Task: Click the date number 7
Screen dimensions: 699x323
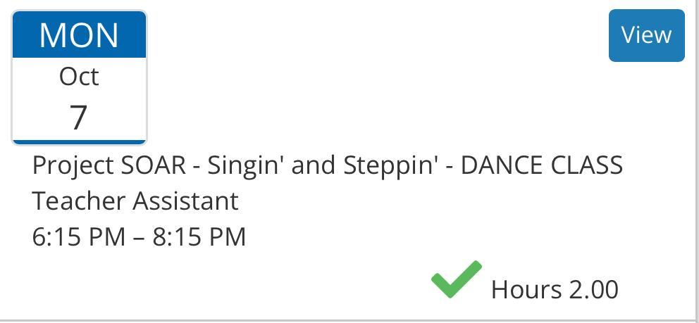Action: coord(79,116)
